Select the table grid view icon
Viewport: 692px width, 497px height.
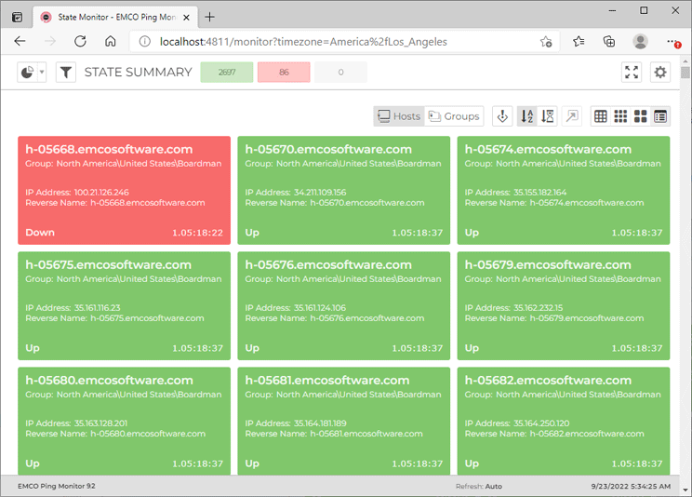601,116
